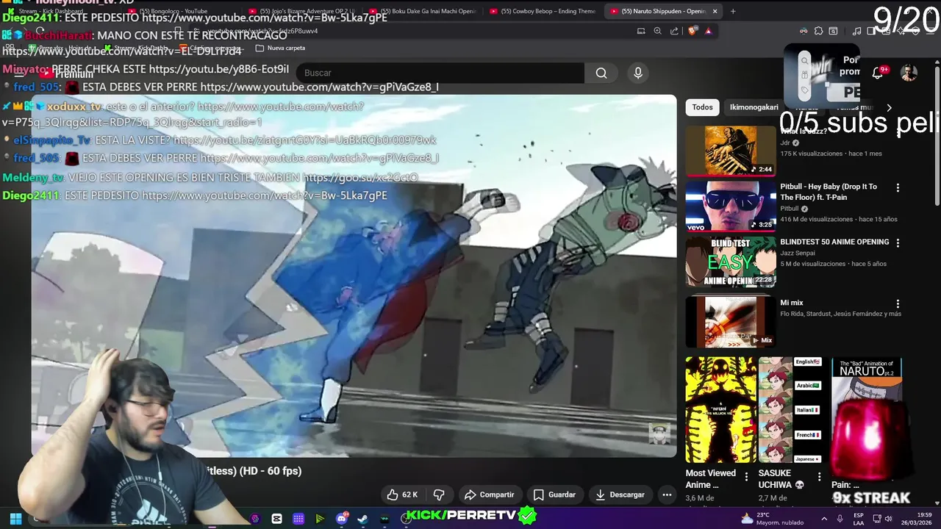Click the Guardar button
941x529 pixels.
coord(554,494)
